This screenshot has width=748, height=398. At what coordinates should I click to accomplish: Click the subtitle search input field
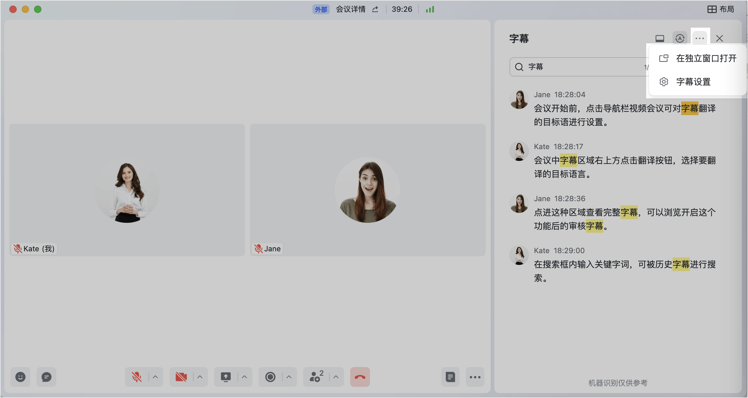[578, 67]
